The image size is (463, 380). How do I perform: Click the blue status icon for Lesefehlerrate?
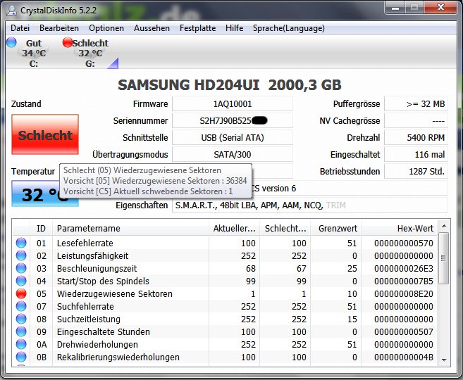pyautogui.click(x=21, y=243)
